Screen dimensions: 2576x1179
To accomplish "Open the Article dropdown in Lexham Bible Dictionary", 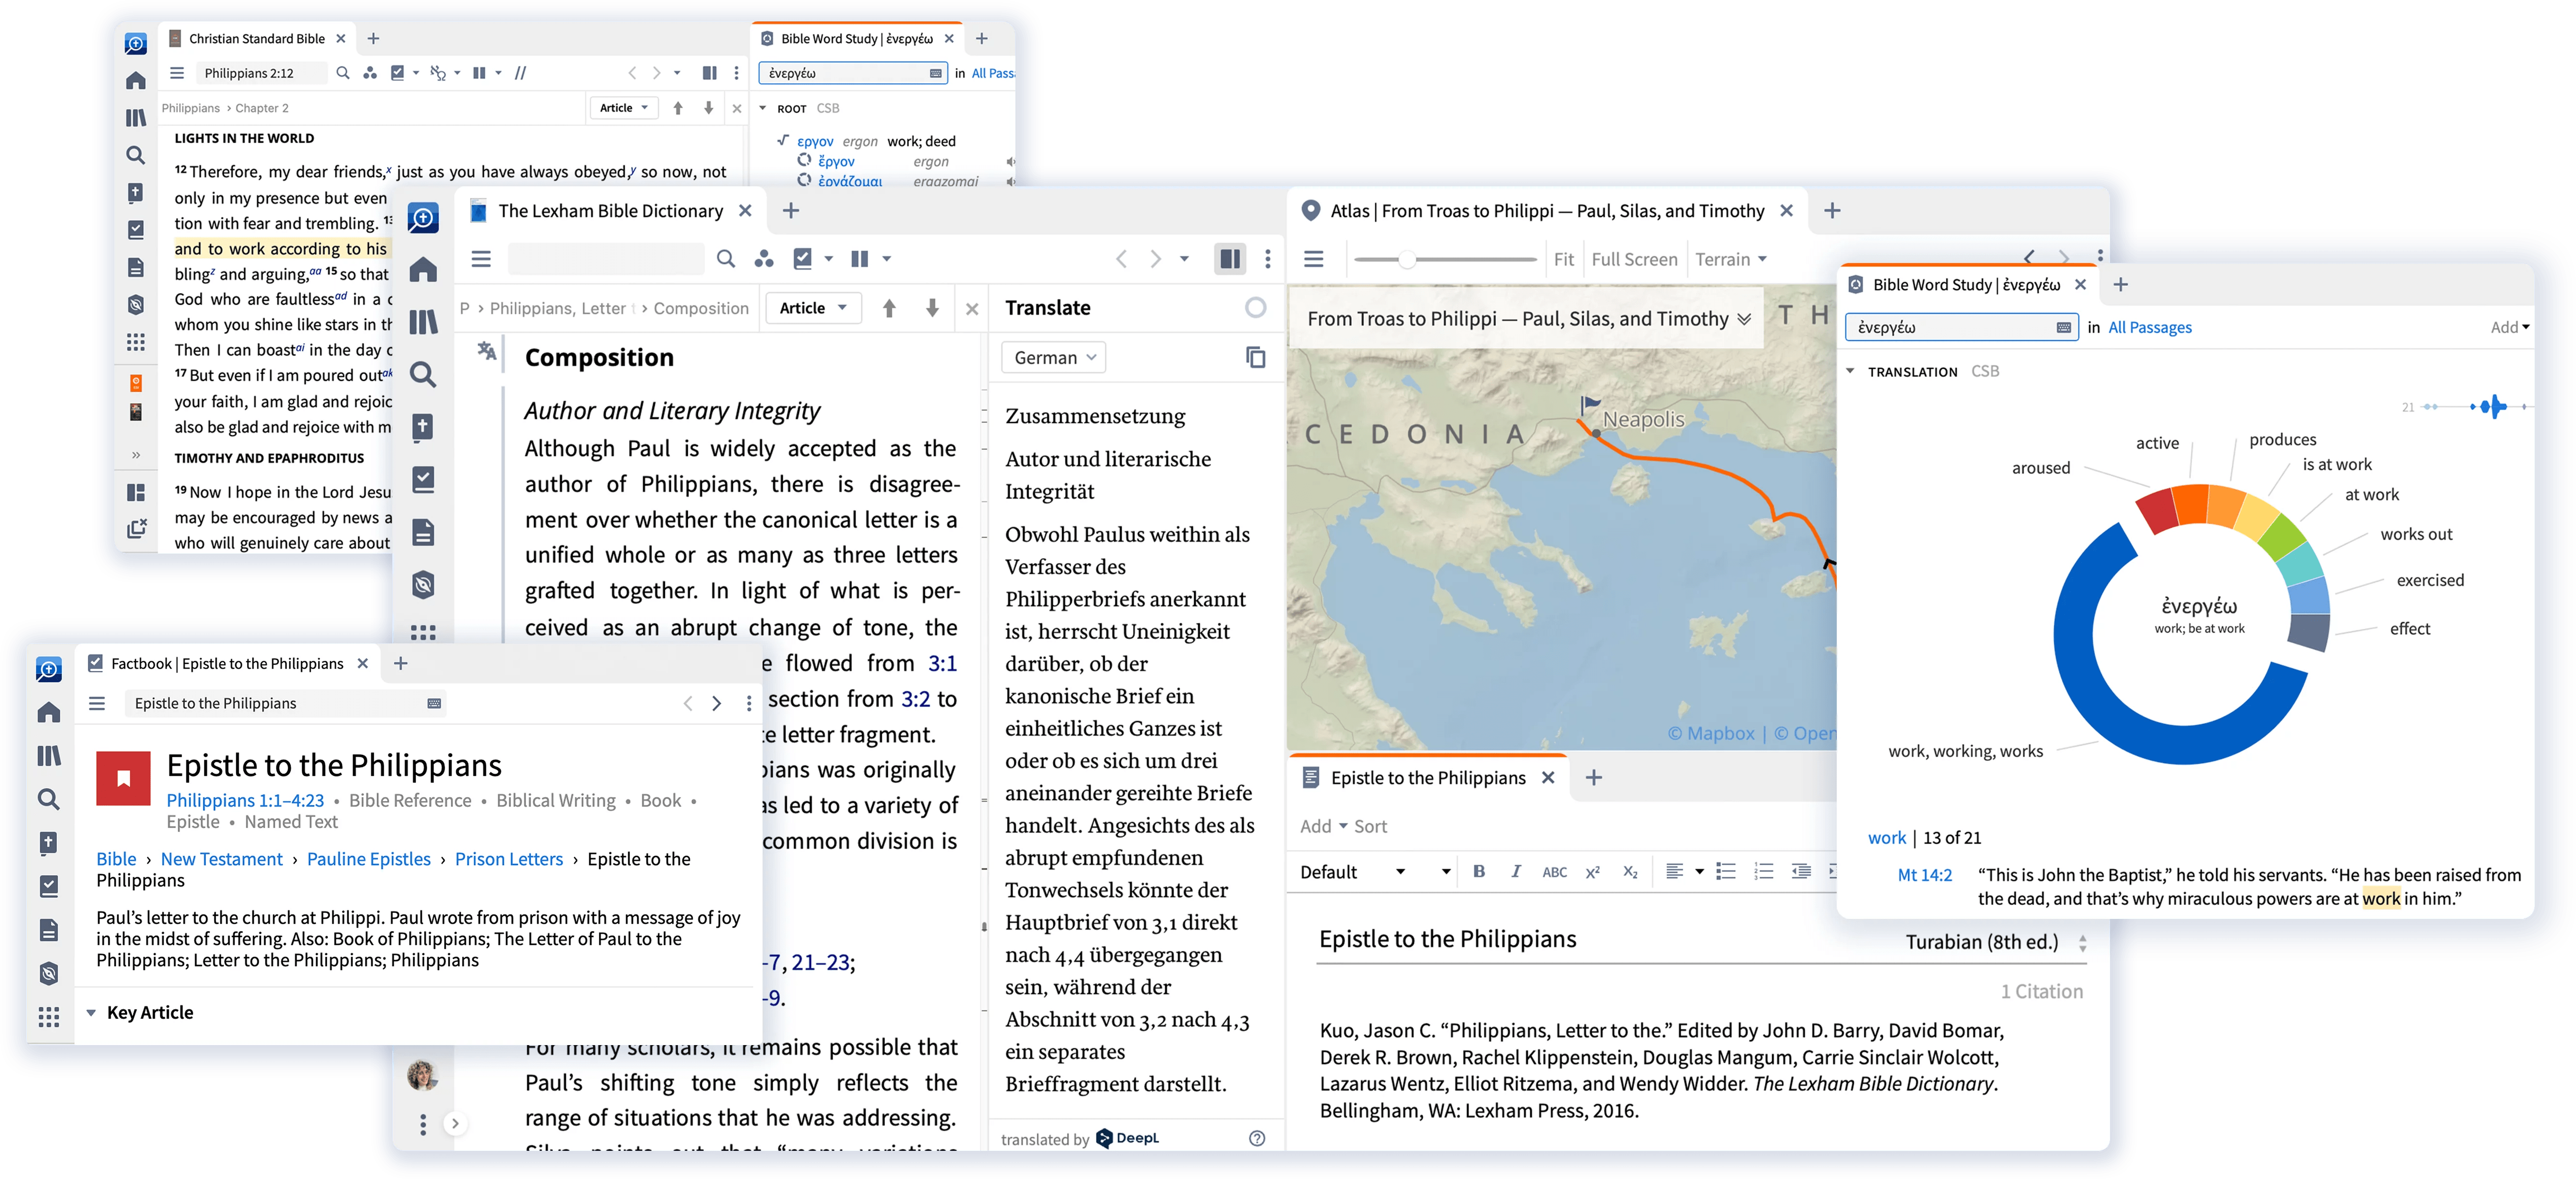I will pyautogui.click(x=812, y=308).
